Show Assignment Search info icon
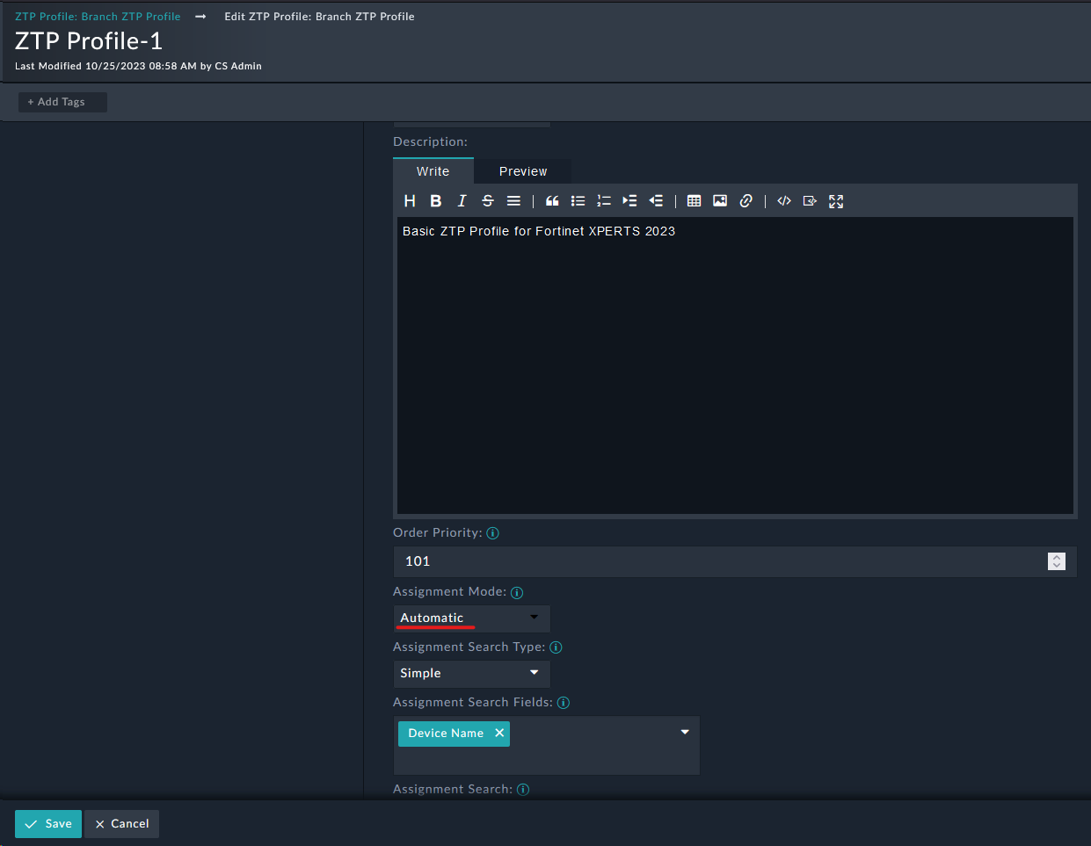The width and height of the screenshot is (1091, 846). (x=523, y=790)
